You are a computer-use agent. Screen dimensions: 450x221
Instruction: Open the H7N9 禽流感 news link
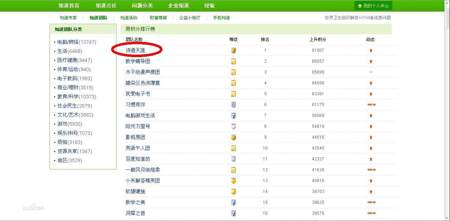click(358, 18)
